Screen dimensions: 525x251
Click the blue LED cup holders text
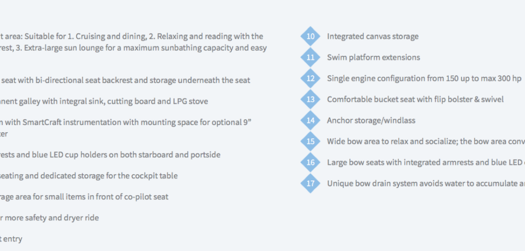coord(110,155)
